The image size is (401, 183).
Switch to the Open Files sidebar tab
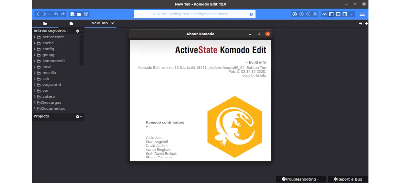coord(71,24)
